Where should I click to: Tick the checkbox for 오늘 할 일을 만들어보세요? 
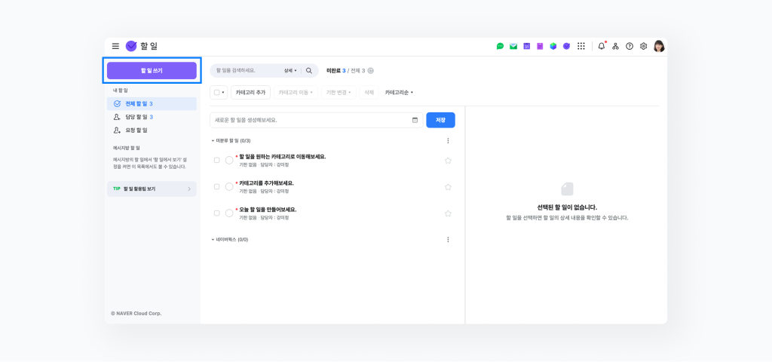click(x=216, y=213)
